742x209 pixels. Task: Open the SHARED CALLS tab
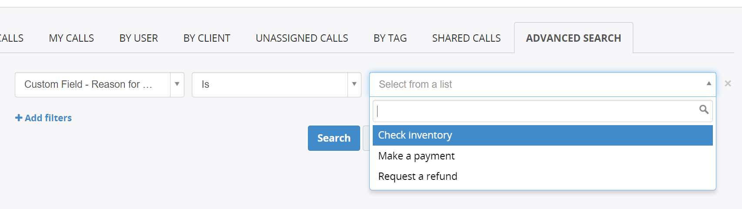[x=466, y=38]
